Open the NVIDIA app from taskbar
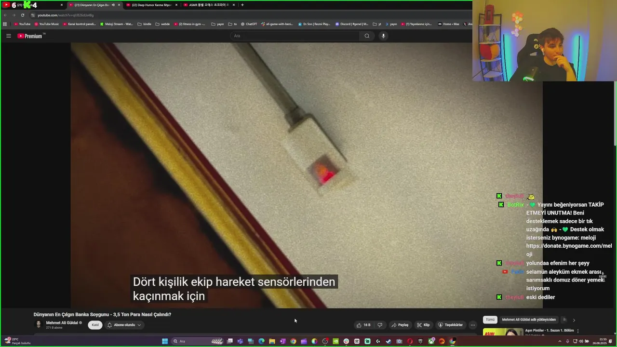 tap(336, 341)
